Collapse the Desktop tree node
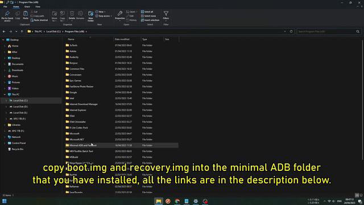 click(3, 40)
